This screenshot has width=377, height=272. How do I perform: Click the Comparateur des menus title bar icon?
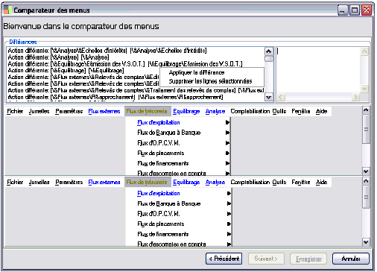7,10
